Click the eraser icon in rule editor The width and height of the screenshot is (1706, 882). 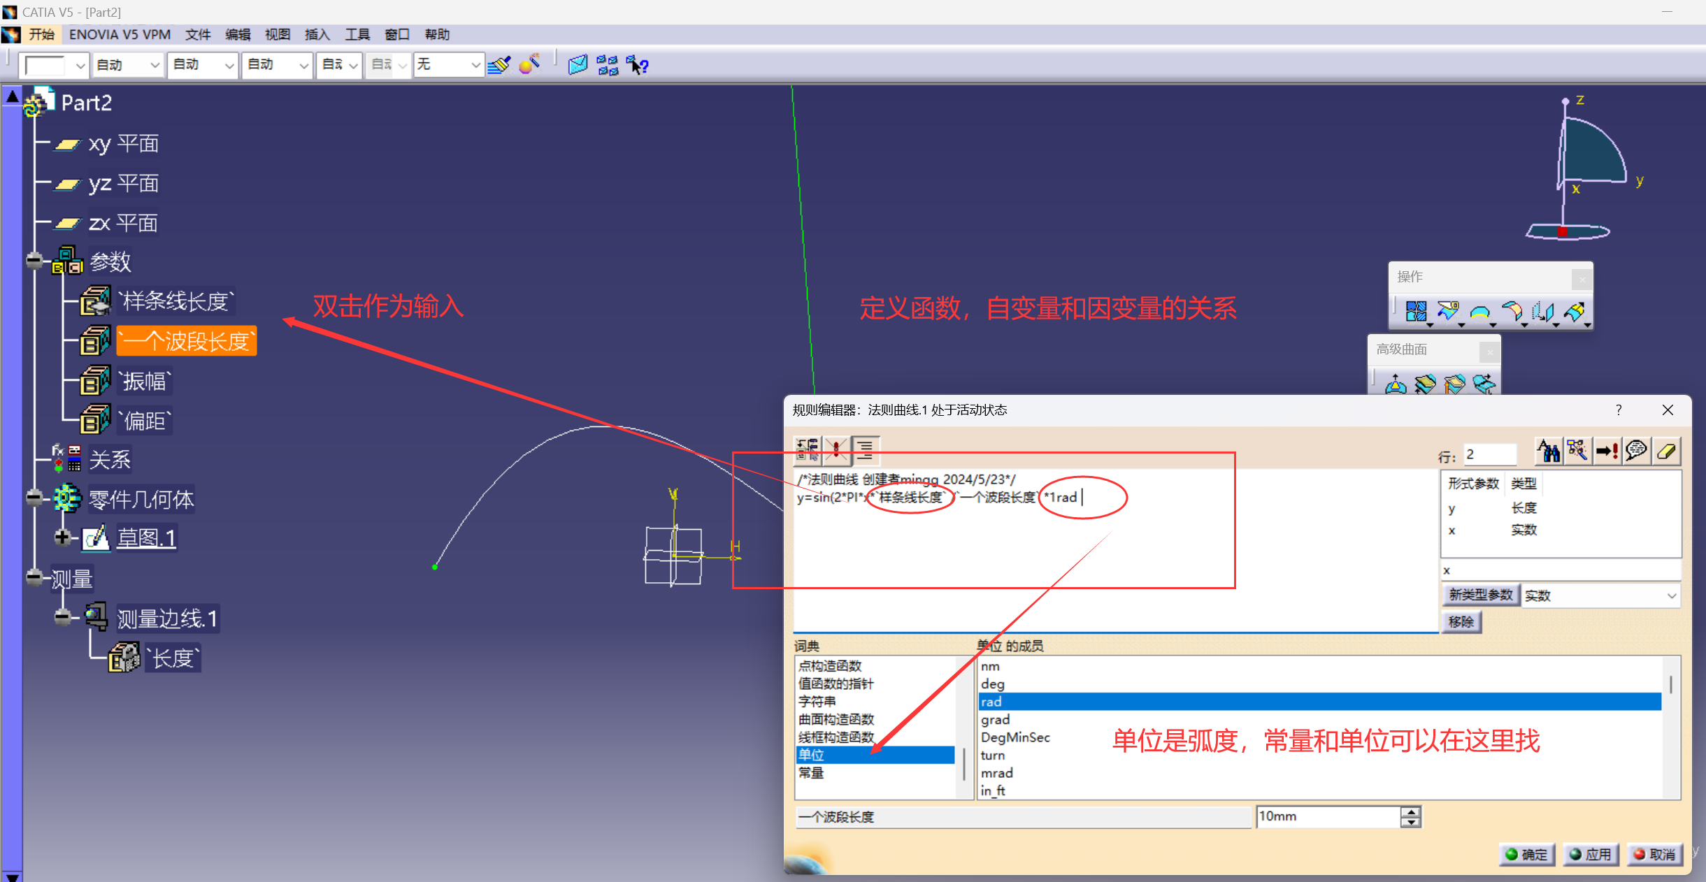1667,451
